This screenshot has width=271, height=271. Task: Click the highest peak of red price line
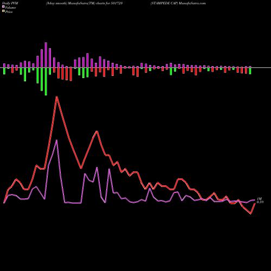tap(57, 97)
